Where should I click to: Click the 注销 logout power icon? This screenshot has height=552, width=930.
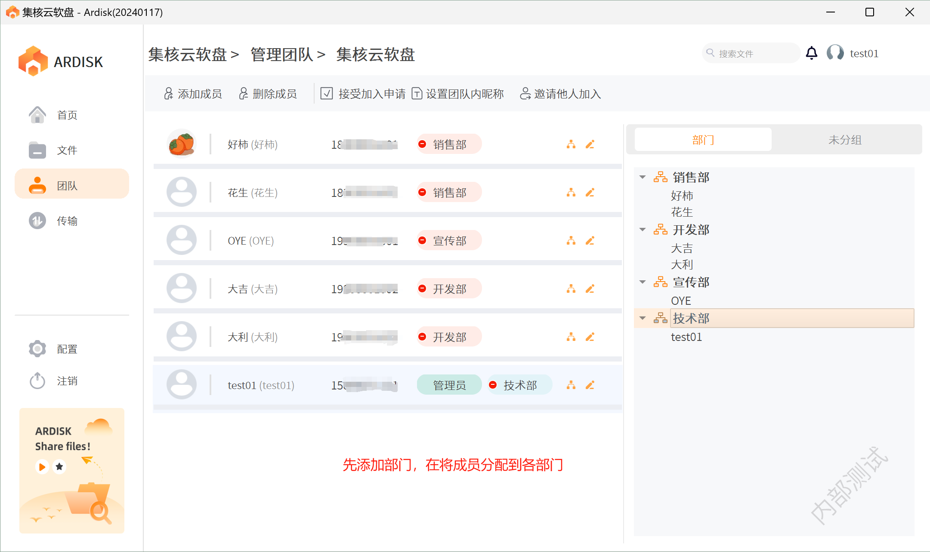(x=38, y=380)
